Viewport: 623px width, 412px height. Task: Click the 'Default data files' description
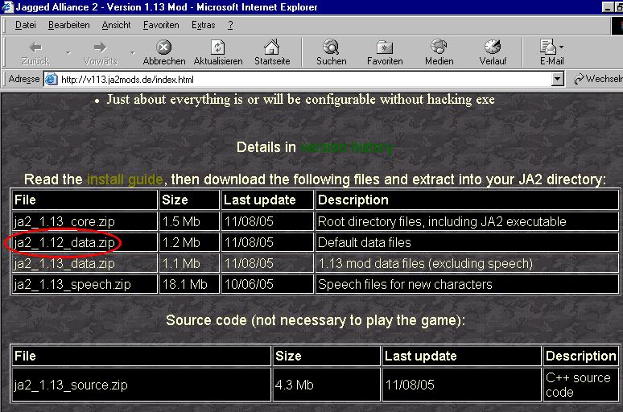[x=365, y=243]
